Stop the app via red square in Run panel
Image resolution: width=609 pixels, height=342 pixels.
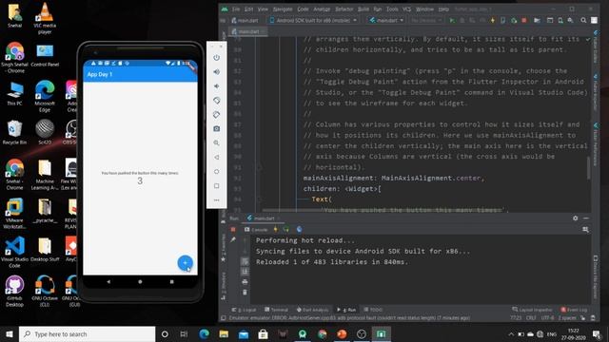tap(233, 230)
